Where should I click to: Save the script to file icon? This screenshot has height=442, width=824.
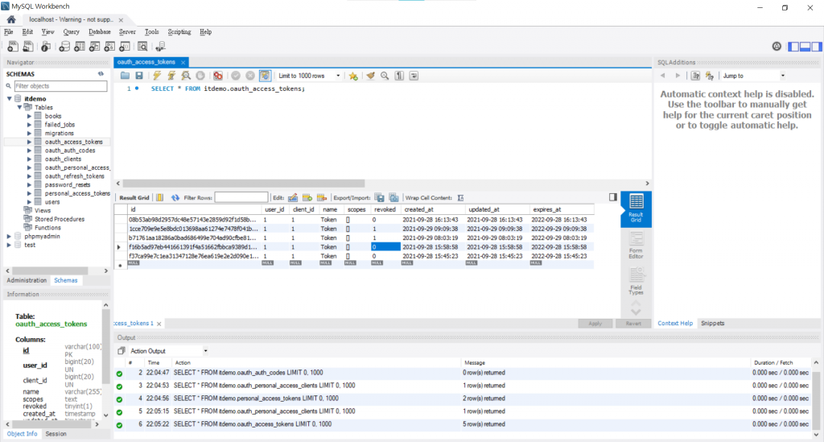click(138, 76)
